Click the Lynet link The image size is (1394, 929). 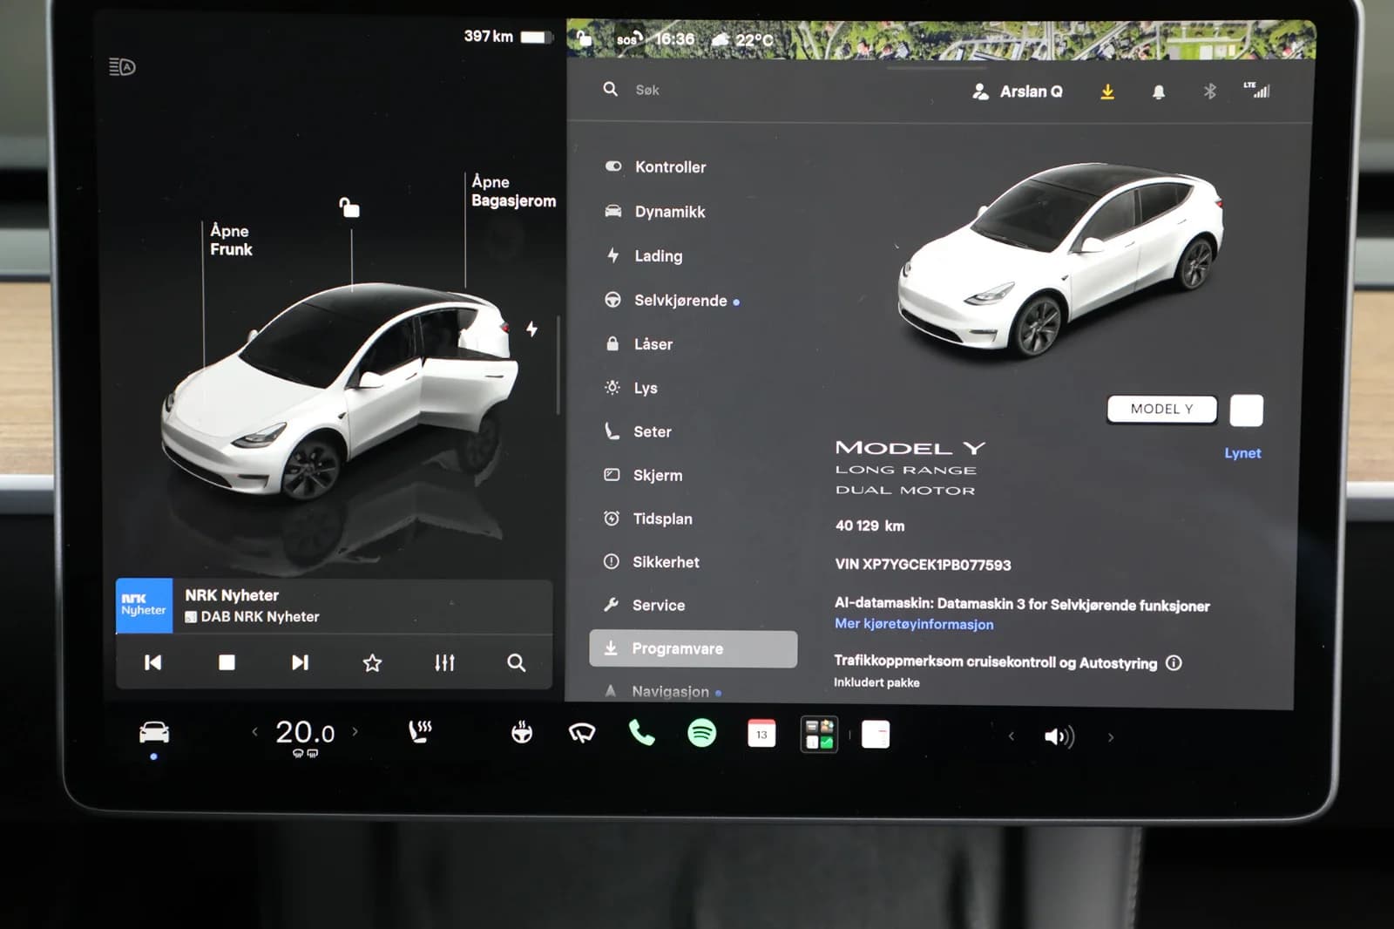pyautogui.click(x=1242, y=453)
